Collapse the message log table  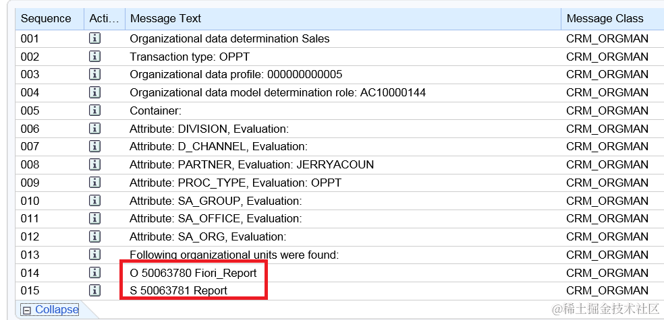(x=51, y=310)
